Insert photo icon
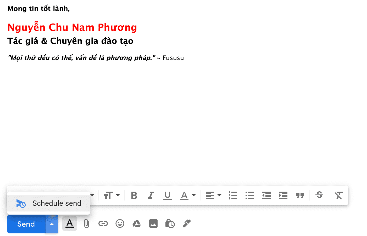The height and width of the screenshot is (236, 367). pyautogui.click(x=153, y=223)
